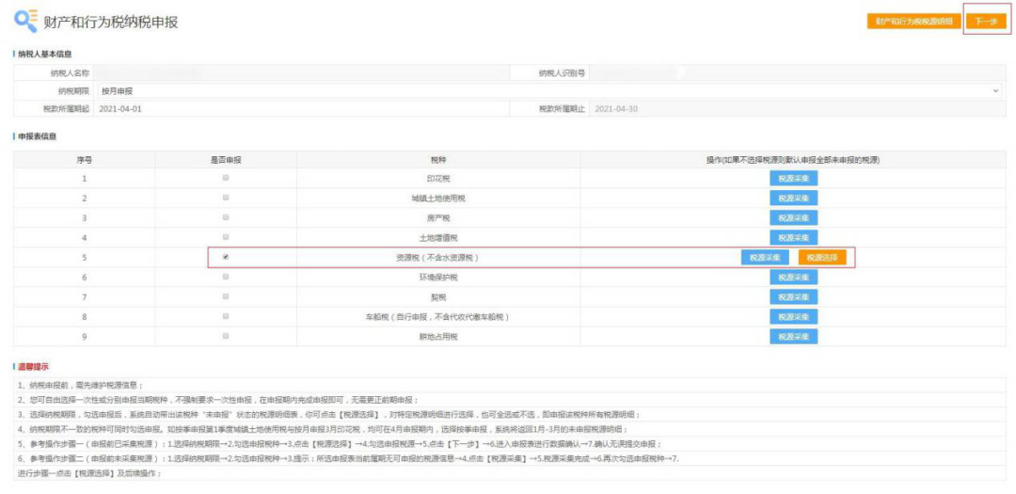Click 税源采集 for 城镇土地使用税
The width and height of the screenshot is (1016, 494).
[793, 198]
